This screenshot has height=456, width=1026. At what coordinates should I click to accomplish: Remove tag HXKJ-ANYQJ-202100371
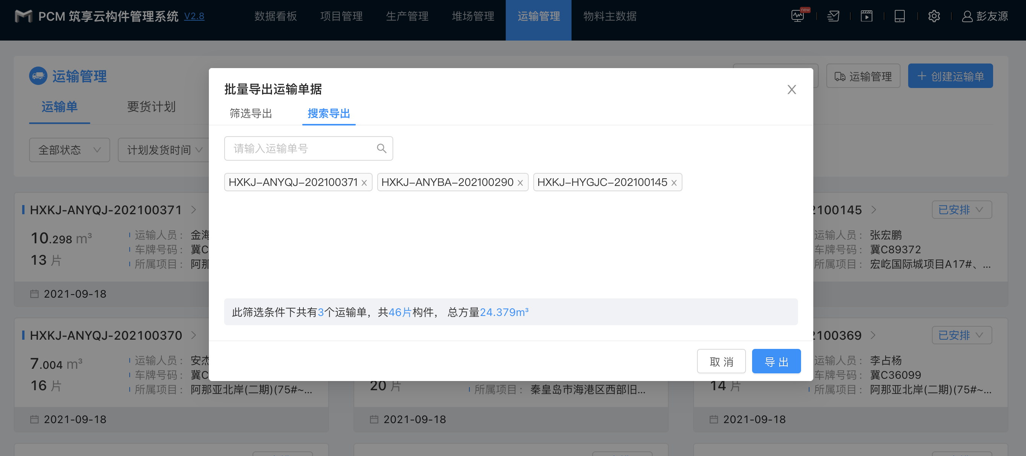[364, 183]
